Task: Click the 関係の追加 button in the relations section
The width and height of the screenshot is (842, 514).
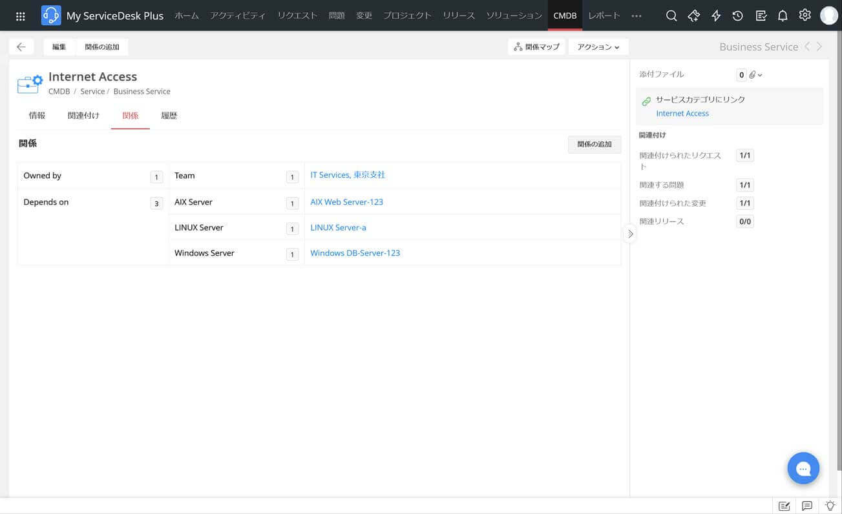Action: tap(594, 145)
